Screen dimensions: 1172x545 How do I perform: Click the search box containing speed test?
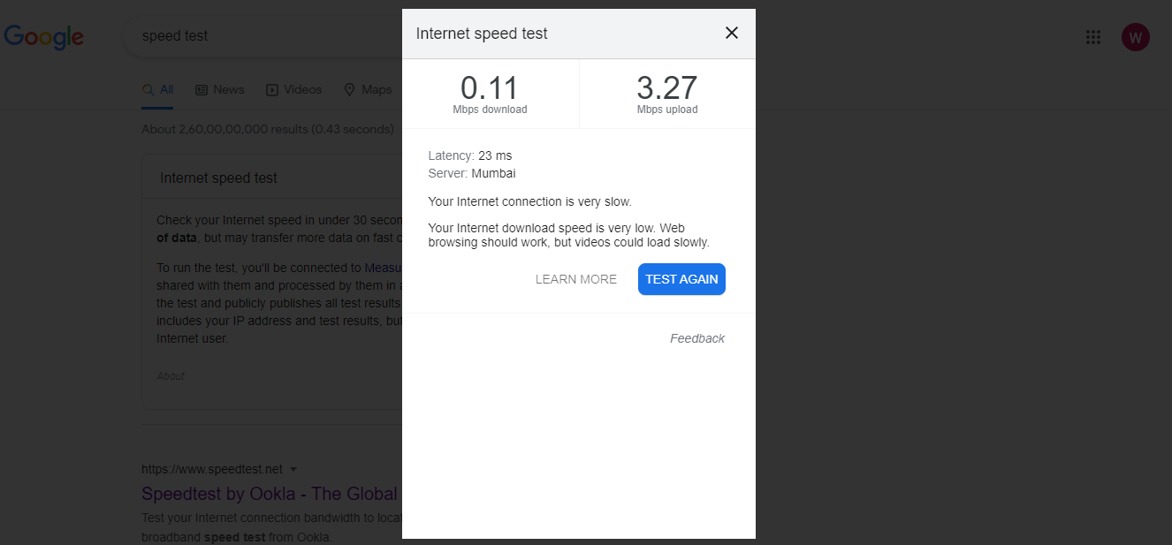(x=265, y=36)
